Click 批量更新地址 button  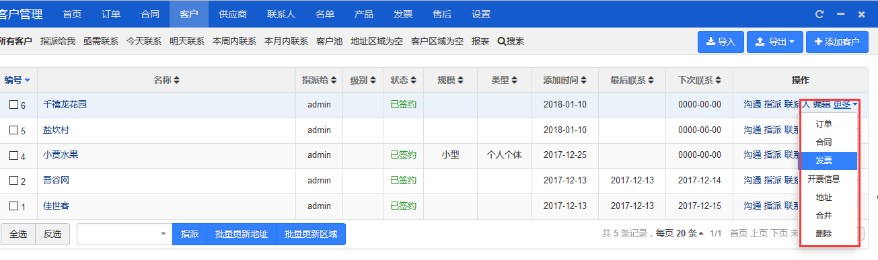(x=242, y=234)
